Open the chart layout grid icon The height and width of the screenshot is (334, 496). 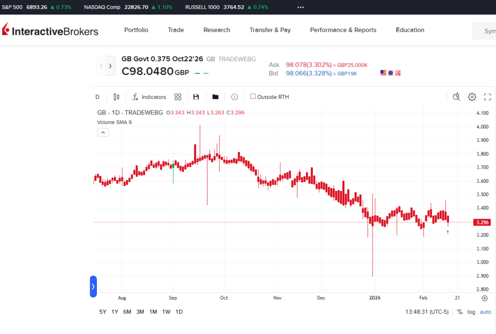pos(177,97)
